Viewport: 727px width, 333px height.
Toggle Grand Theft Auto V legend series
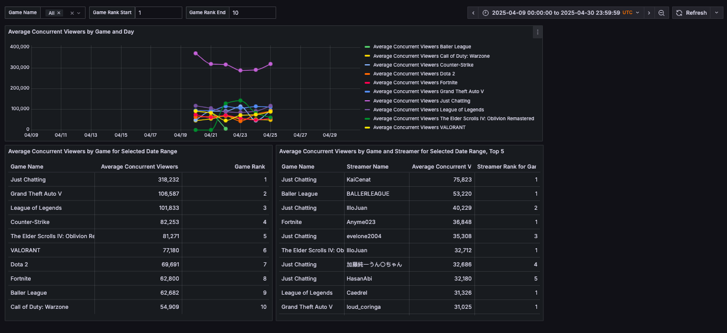pyautogui.click(x=428, y=91)
